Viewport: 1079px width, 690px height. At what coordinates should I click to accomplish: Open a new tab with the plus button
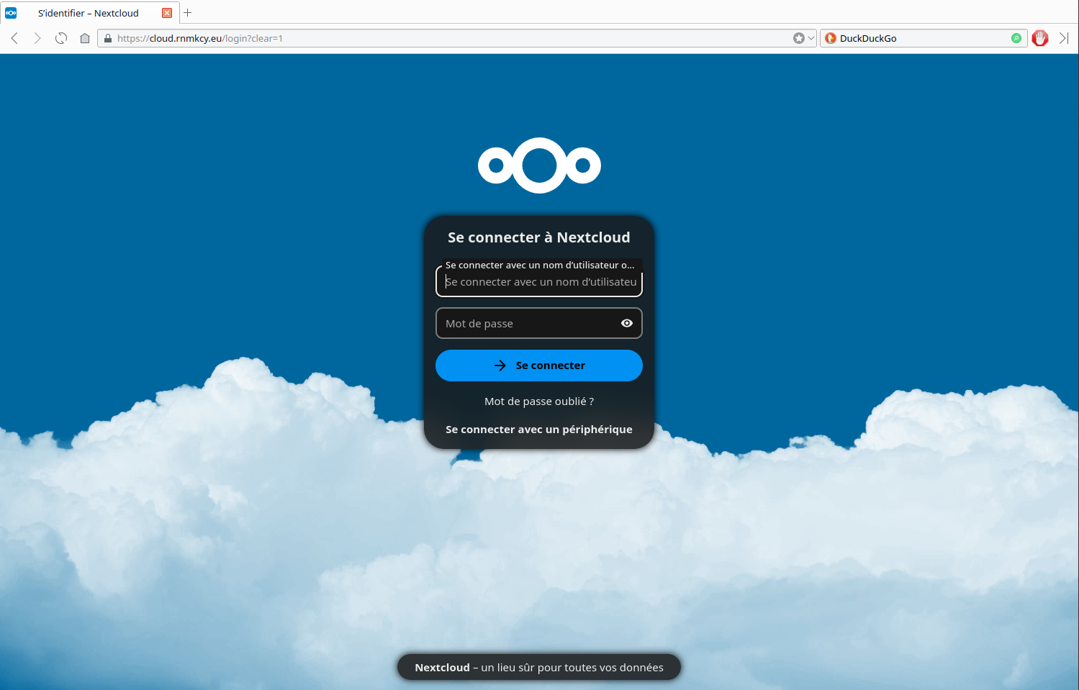[188, 13]
